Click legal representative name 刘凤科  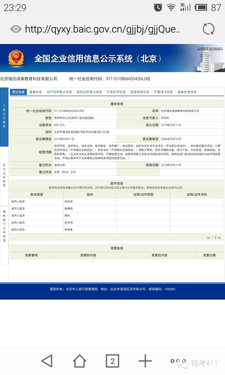(165, 118)
